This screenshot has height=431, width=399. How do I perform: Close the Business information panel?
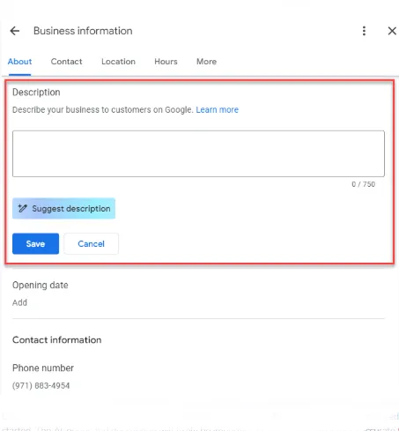(392, 31)
